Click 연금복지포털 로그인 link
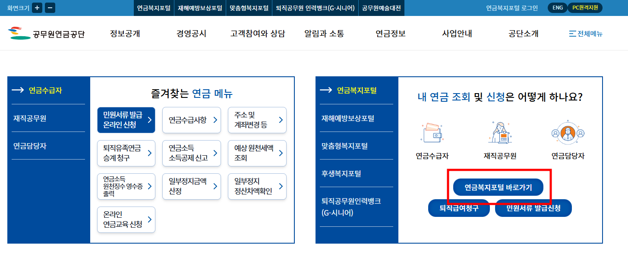 512,8
